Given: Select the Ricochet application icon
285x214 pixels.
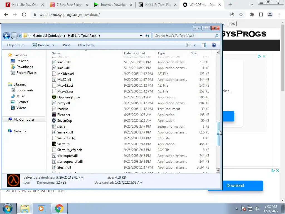Looking at the screenshot, I should 54,115.
